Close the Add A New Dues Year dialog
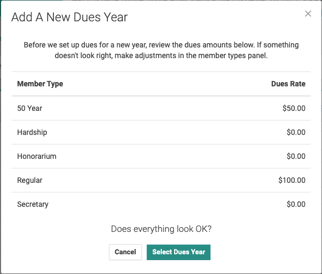322x274 pixels. pyautogui.click(x=308, y=14)
